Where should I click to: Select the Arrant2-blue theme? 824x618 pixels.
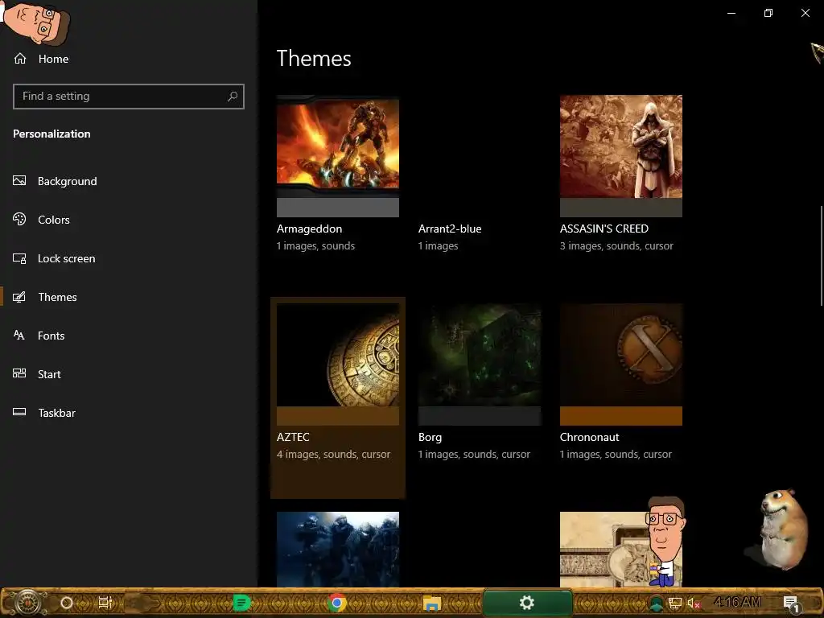point(449,229)
